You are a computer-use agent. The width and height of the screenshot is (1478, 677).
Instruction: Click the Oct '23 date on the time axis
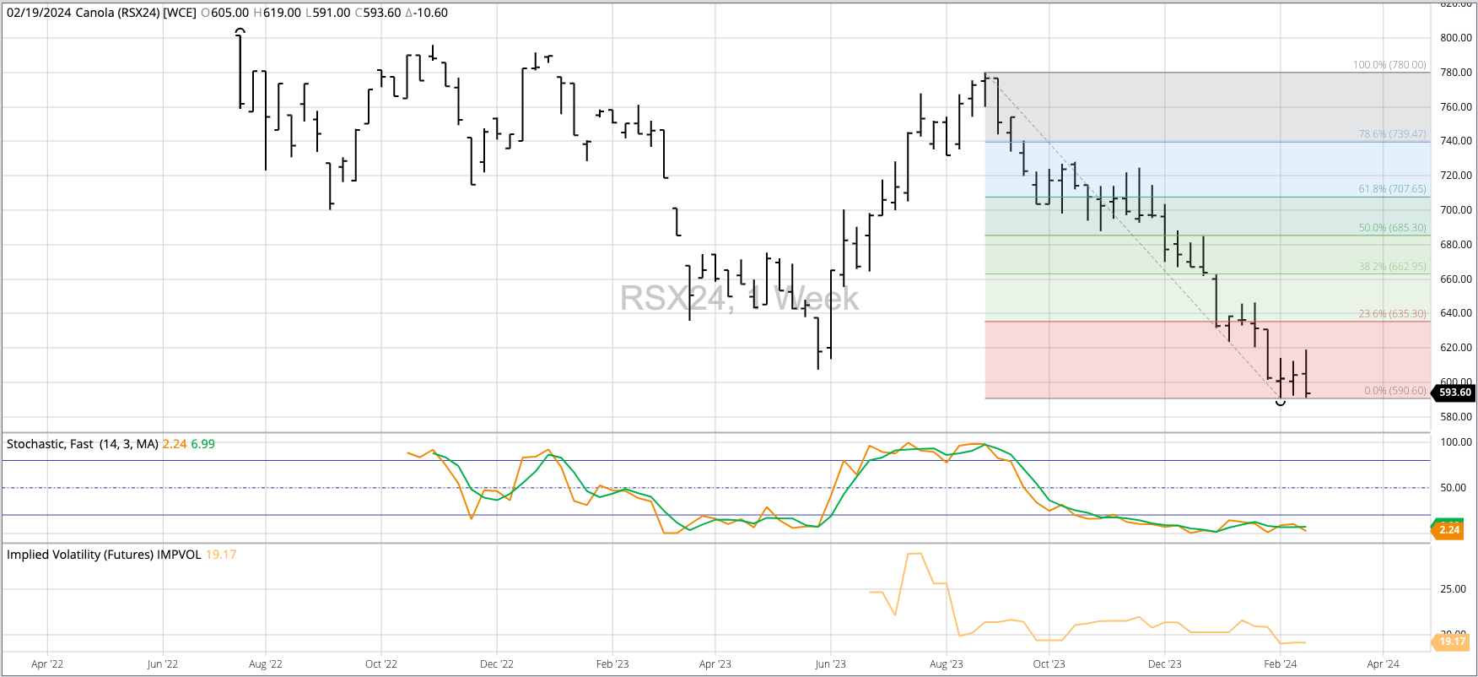[1049, 664]
